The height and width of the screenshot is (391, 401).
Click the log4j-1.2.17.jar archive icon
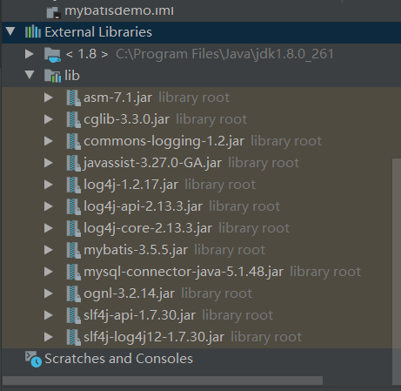tap(73, 185)
